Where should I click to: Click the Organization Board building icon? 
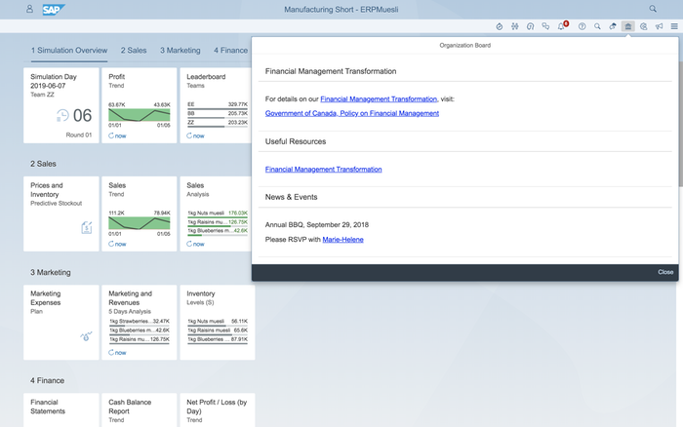click(x=628, y=26)
